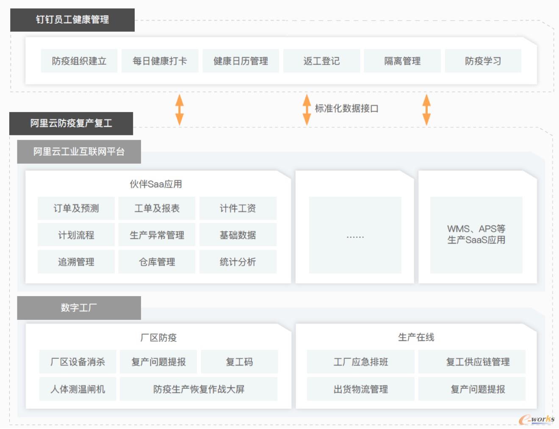The height and width of the screenshot is (429, 559).
Task: Click the 人体测温闸机 cell
Action: point(77,389)
